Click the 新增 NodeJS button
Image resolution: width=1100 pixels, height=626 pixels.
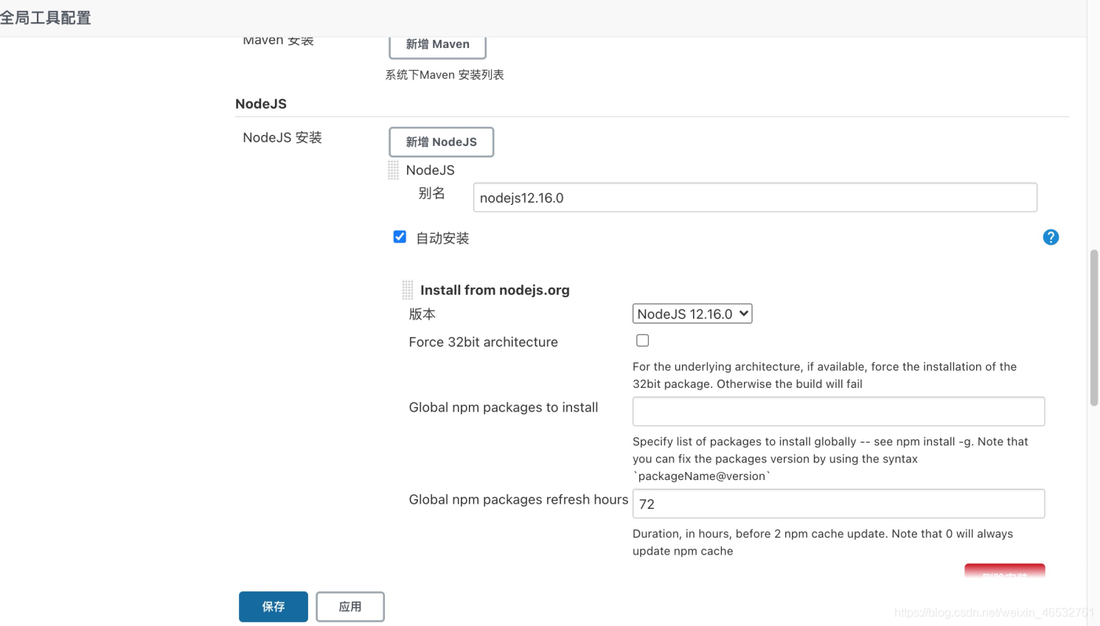tap(441, 142)
